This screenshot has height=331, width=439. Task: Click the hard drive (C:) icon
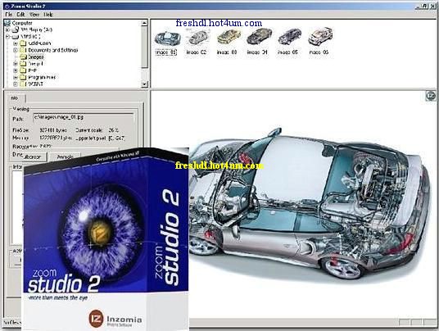[16, 37]
